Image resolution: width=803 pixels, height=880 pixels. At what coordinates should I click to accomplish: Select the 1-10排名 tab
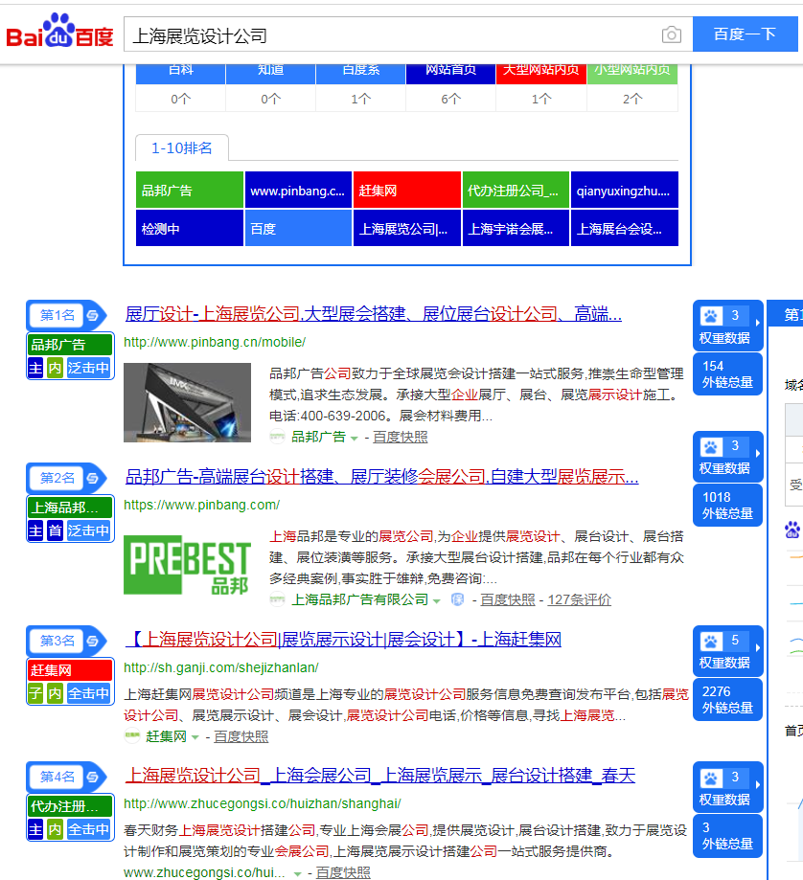pos(181,148)
